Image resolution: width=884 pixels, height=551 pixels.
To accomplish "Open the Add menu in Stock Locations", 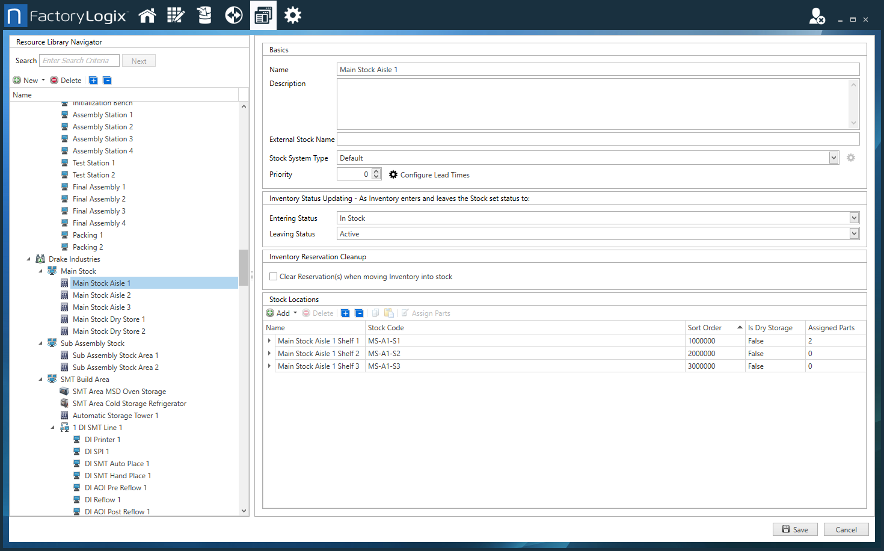I will (283, 313).
